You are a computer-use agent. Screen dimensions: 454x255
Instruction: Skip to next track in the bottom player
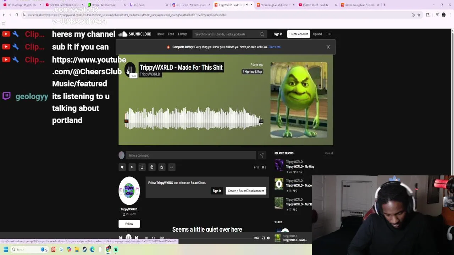pos(137,238)
